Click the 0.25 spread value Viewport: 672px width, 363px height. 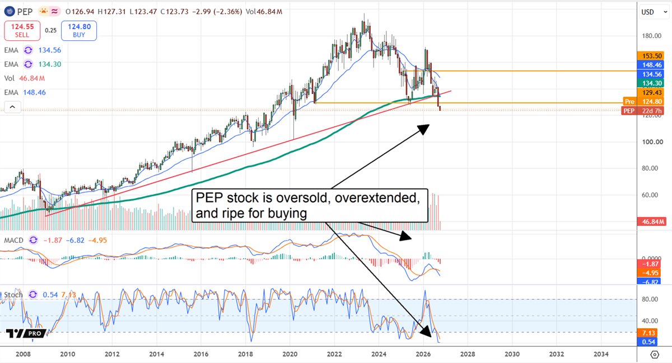(x=50, y=31)
